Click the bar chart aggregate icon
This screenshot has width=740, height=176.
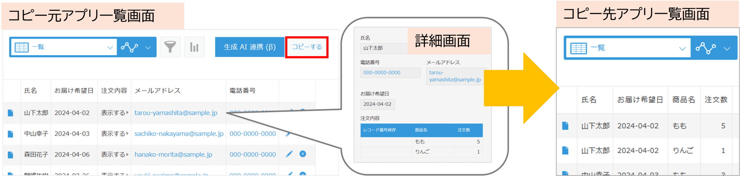[x=194, y=47]
